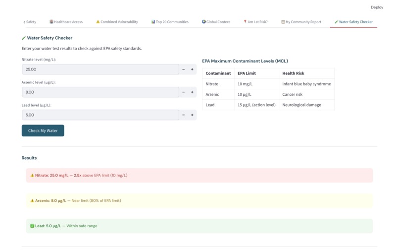Click the green checkmark icon in Lead result
Image resolution: width=399 pixels, height=250 pixels.
(32, 226)
